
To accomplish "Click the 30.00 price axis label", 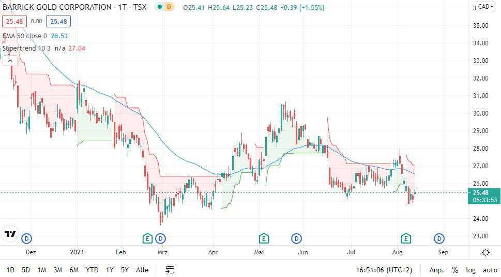I will (x=480, y=113).
